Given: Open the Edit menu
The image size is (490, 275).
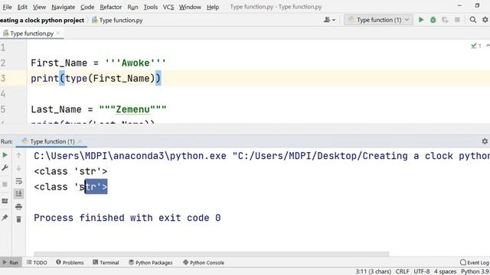Looking at the screenshot, I should [22, 7].
